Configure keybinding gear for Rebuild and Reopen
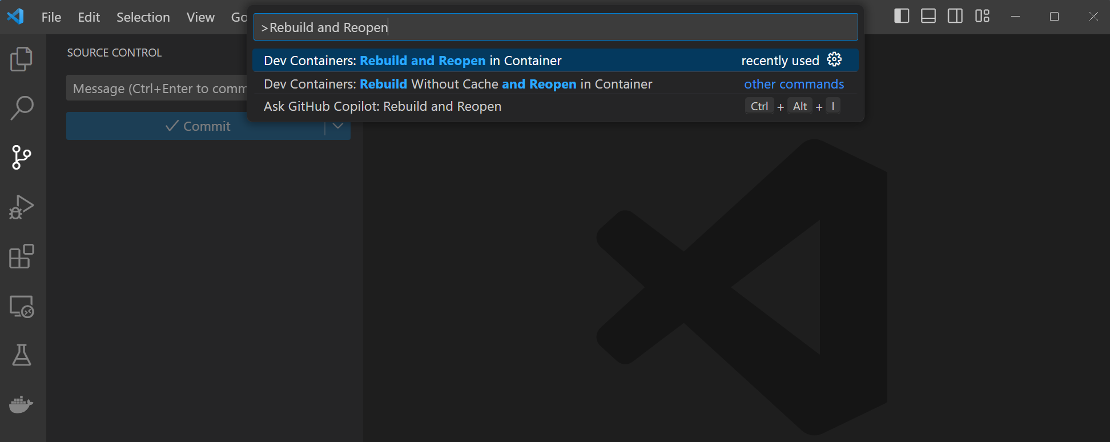 [834, 59]
